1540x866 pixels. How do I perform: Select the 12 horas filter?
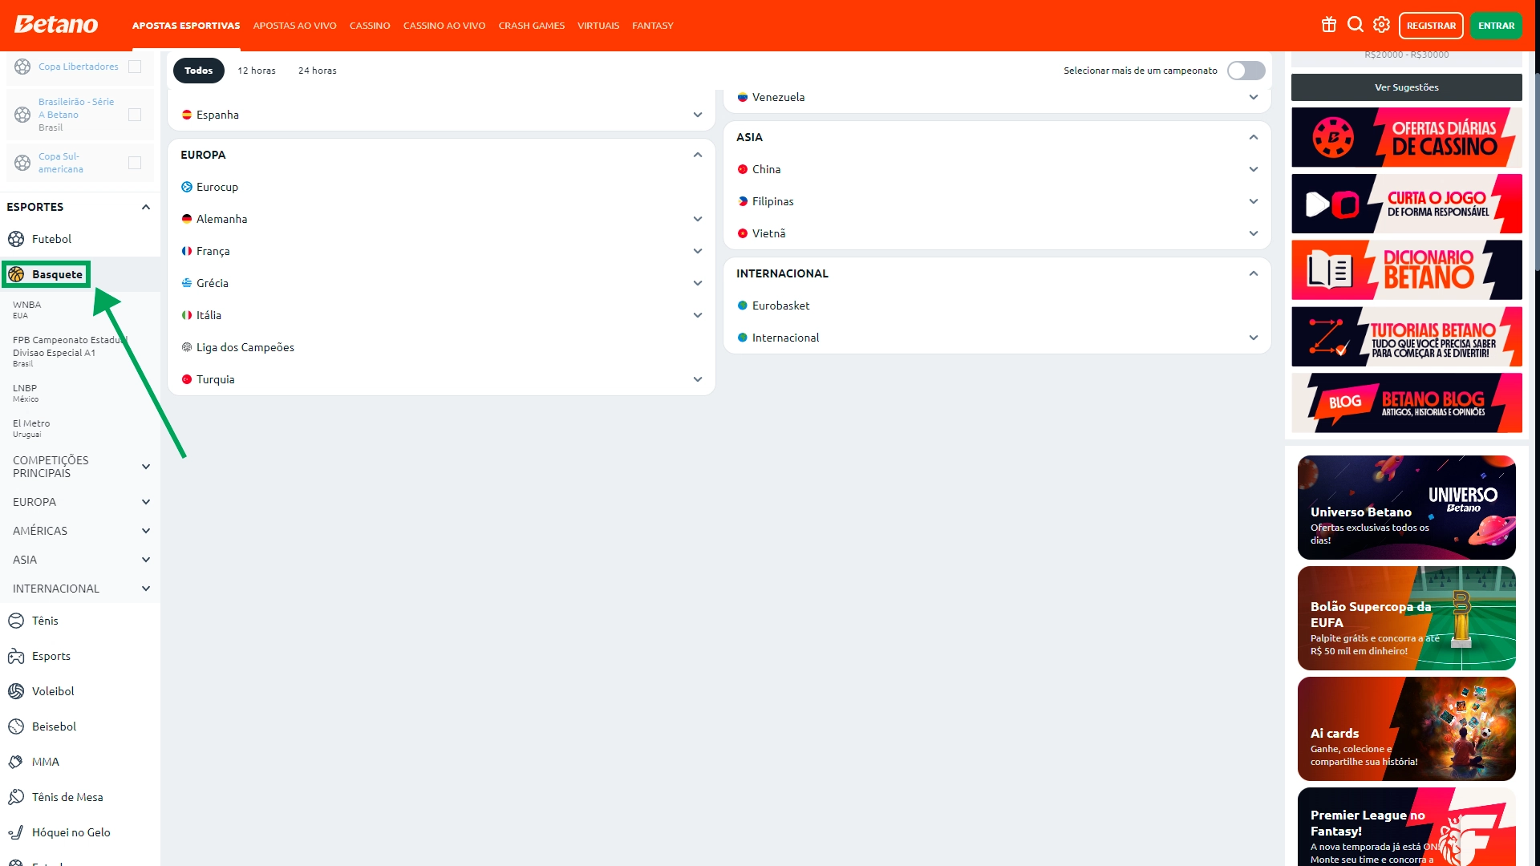(257, 71)
